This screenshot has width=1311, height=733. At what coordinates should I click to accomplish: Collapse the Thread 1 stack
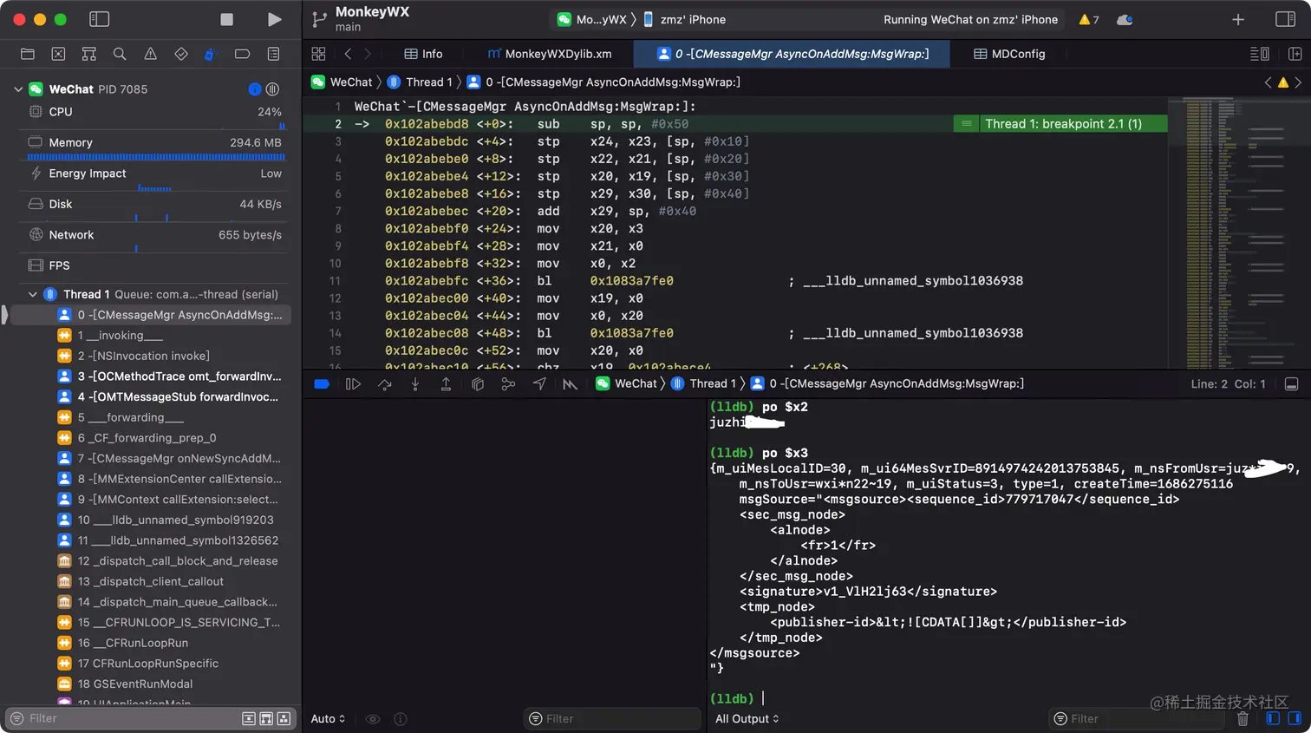pos(33,294)
